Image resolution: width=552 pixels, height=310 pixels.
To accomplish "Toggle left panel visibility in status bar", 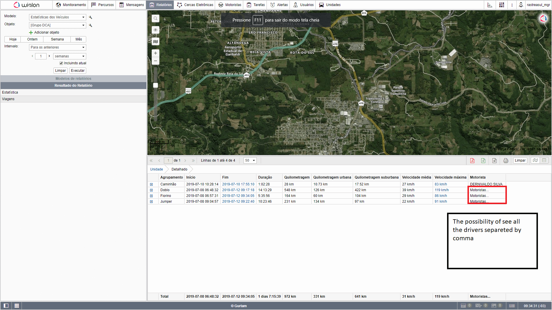I will coord(6,306).
